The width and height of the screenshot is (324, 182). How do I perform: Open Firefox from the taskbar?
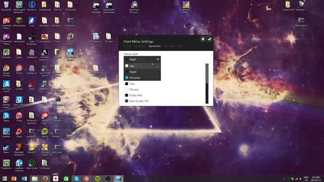tap(45, 178)
